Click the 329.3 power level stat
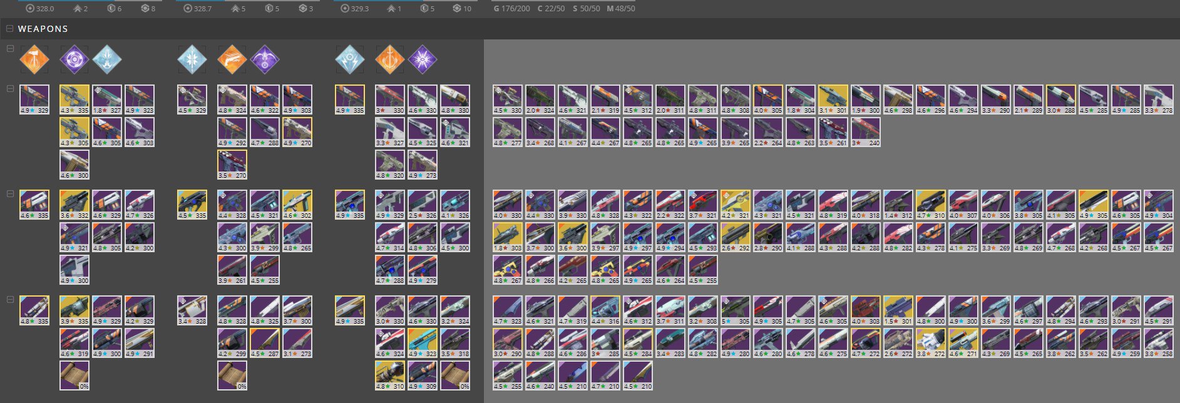 (x=356, y=9)
